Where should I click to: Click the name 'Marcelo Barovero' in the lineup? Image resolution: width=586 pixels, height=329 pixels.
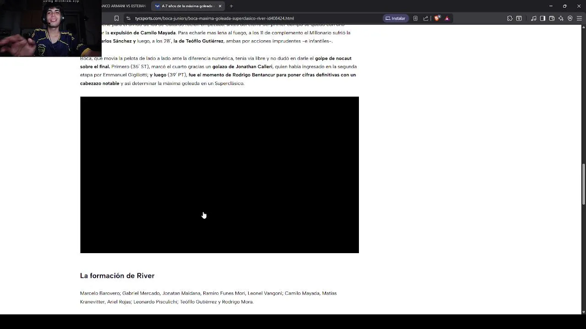tap(100, 293)
